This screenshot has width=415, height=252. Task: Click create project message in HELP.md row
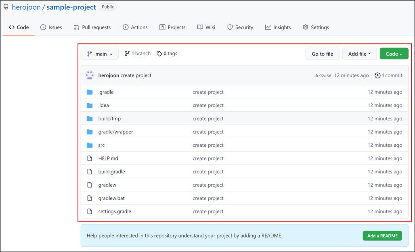point(208,158)
